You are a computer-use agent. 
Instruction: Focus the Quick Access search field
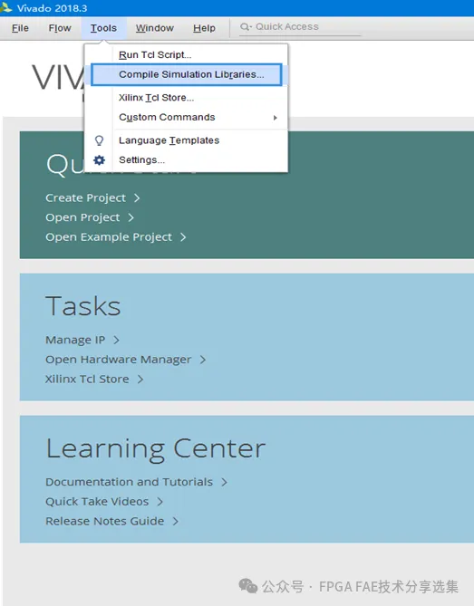300,27
